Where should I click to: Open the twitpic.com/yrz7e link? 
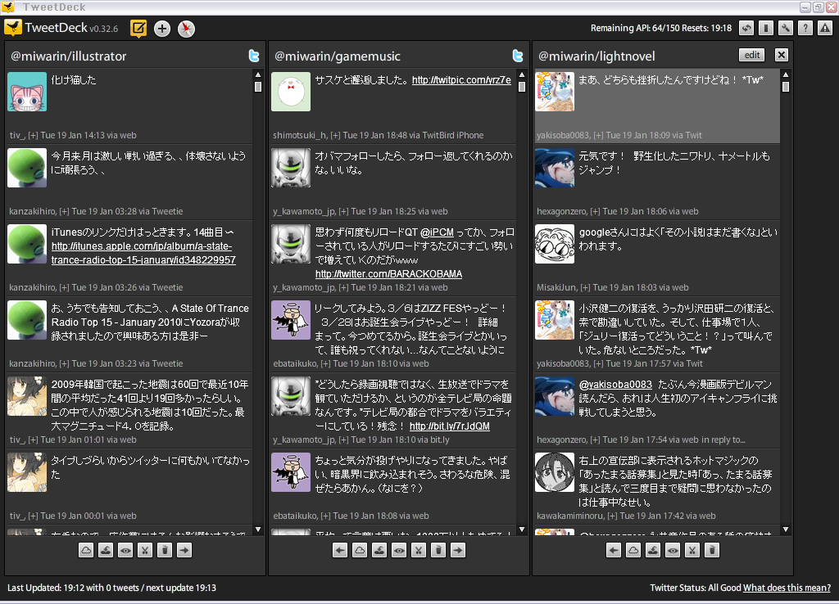coord(461,80)
